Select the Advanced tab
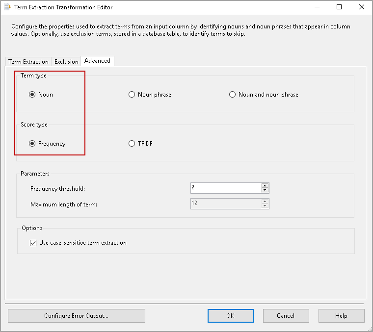The image size is (373, 332). coord(97,61)
